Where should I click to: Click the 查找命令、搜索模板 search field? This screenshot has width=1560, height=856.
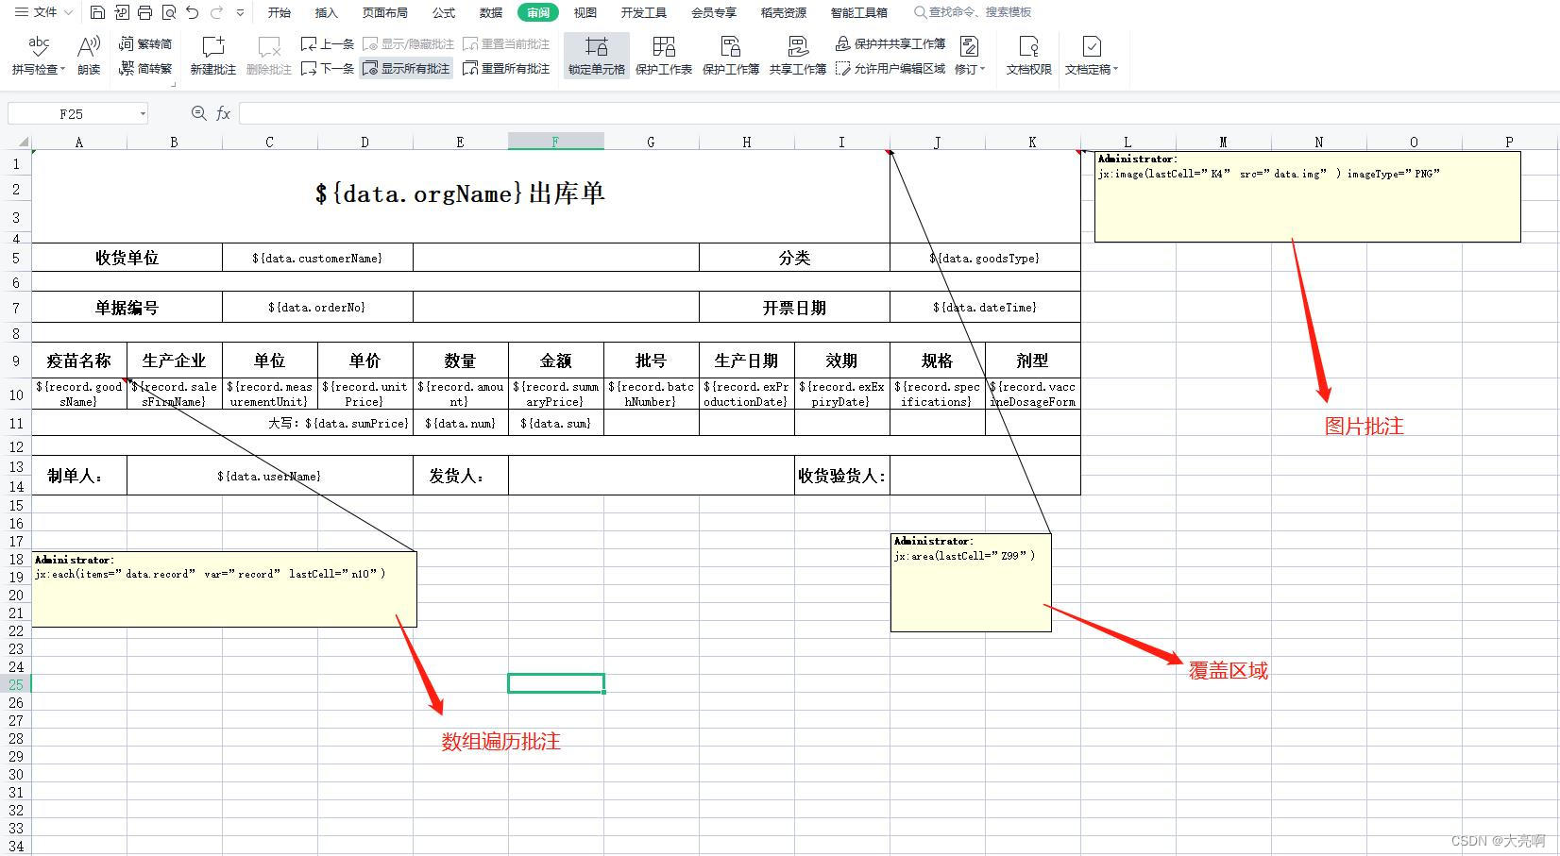click(x=974, y=12)
